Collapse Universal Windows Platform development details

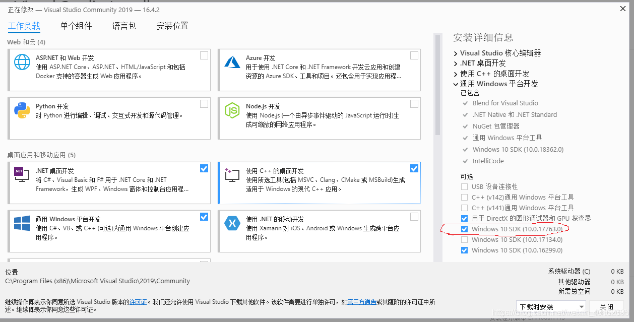(456, 84)
